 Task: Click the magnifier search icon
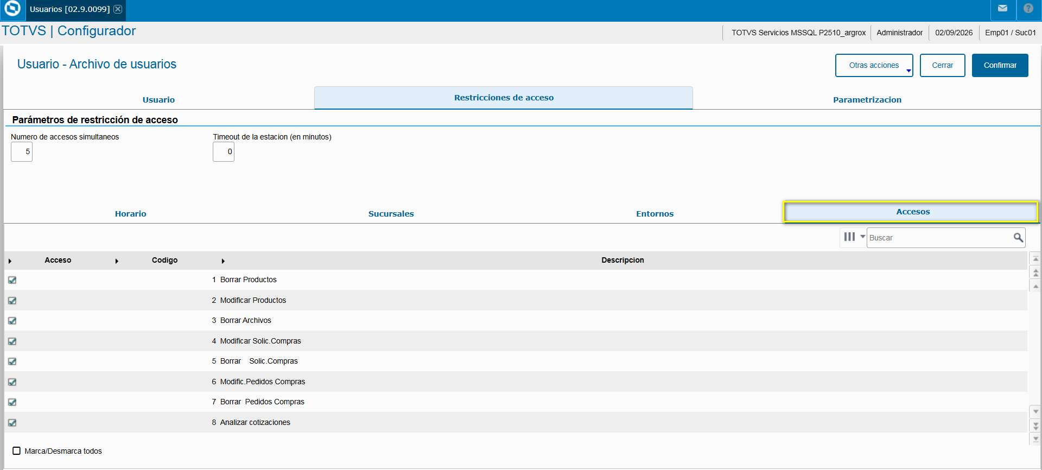tap(1018, 238)
